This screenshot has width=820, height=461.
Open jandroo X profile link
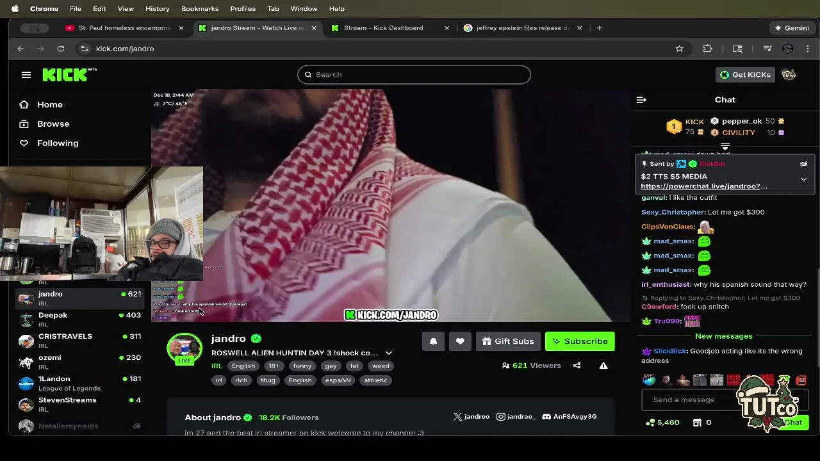point(471,417)
